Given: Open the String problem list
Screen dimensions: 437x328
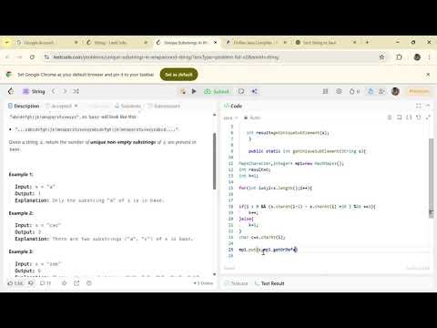Looking at the screenshot, I should [x=34, y=91].
